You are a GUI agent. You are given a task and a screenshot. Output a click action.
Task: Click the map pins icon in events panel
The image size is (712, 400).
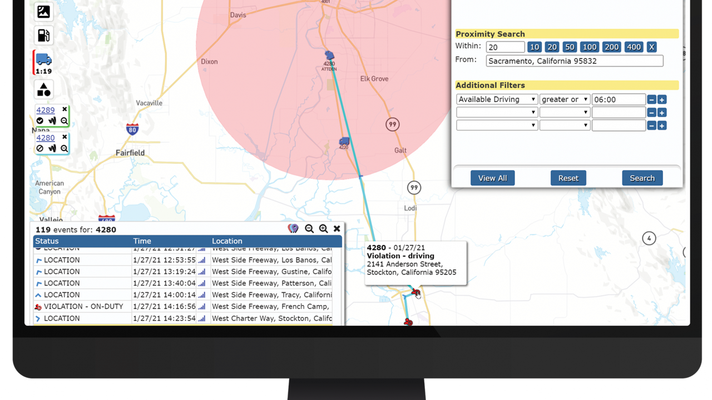[293, 228]
